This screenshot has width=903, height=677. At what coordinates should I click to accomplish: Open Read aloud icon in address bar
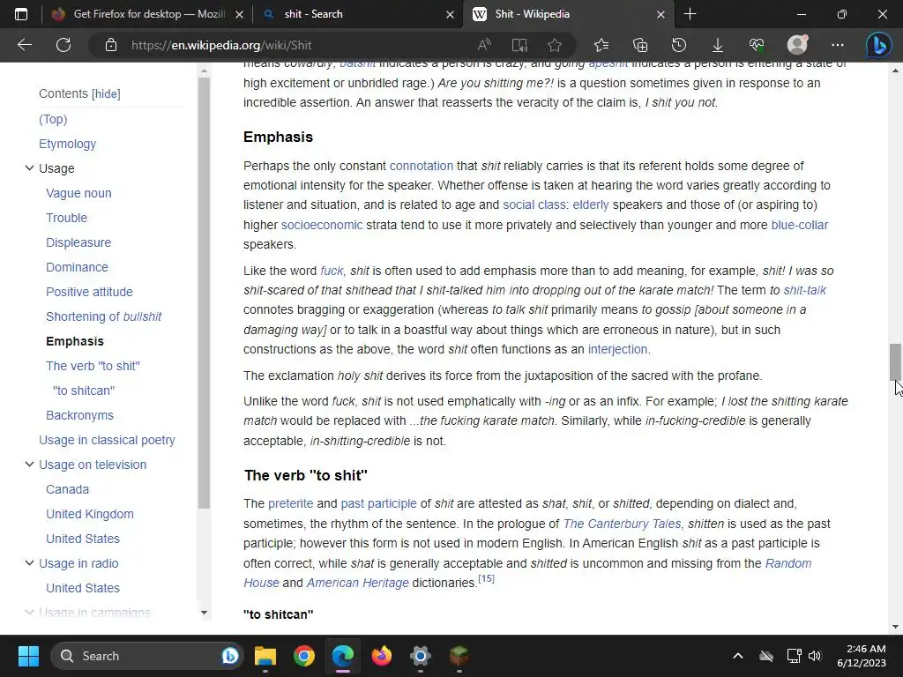coord(484,45)
